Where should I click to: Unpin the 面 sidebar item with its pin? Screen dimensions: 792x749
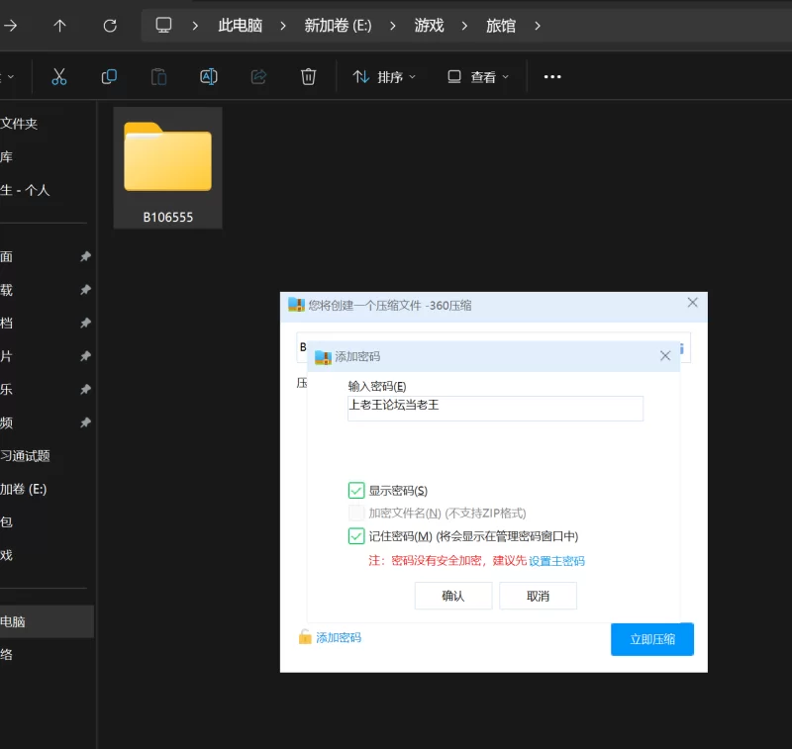85,256
